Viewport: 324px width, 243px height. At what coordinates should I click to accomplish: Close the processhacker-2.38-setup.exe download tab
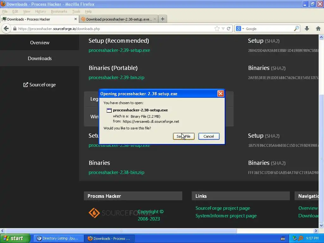point(155,19)
